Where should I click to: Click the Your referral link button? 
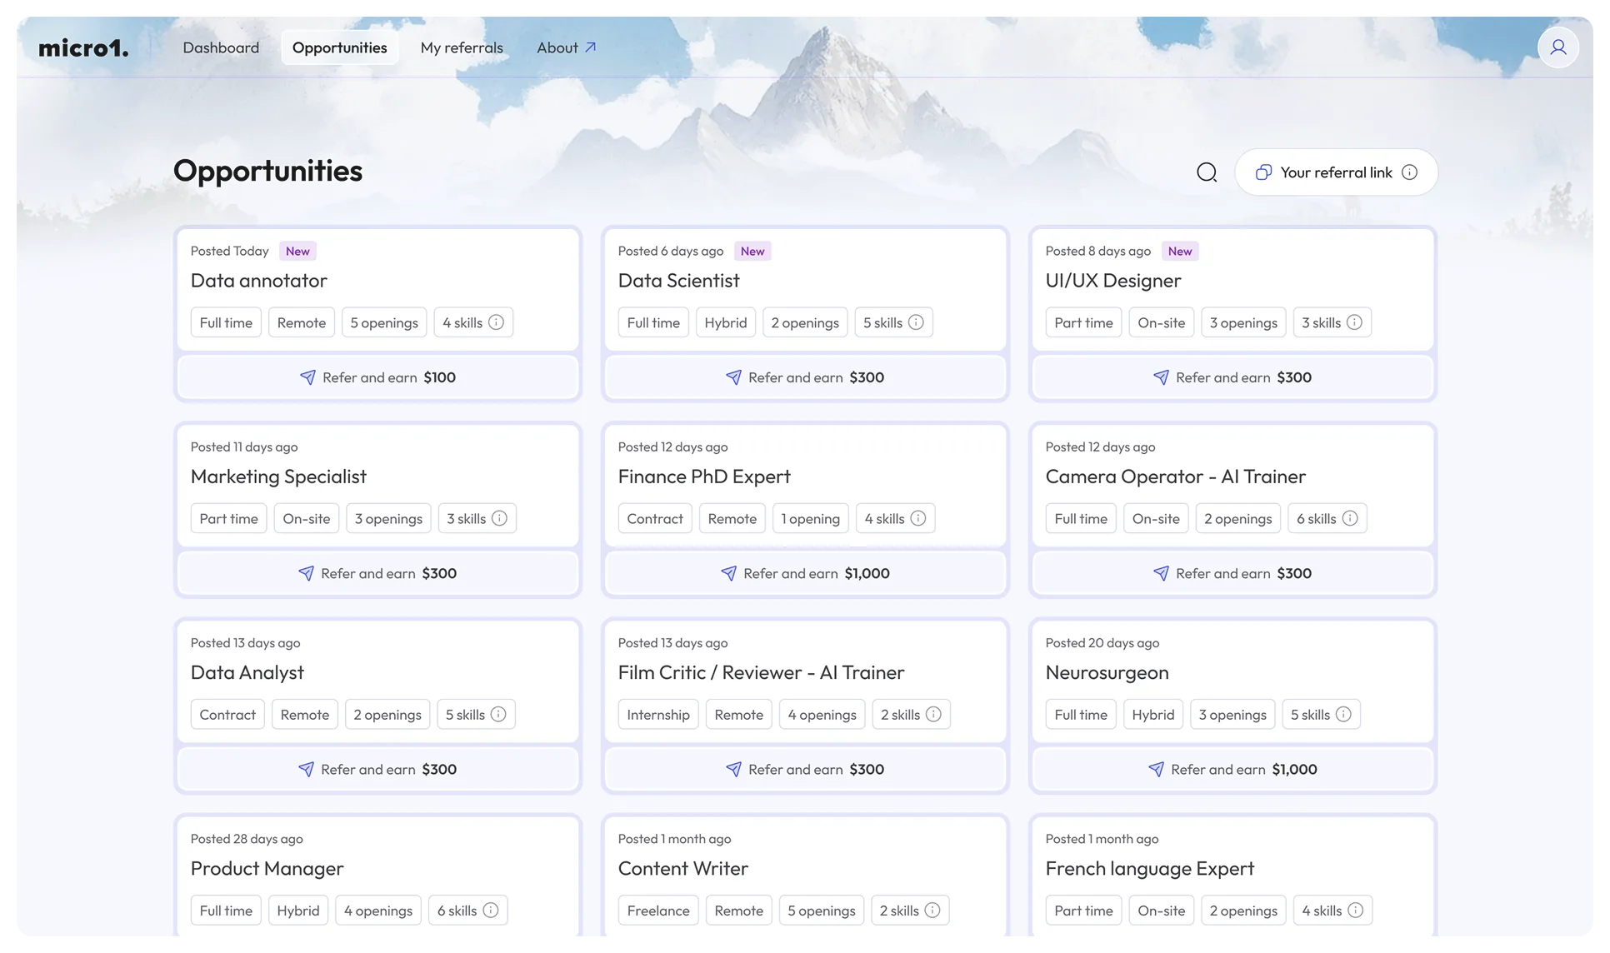(x=1335, y=172)
